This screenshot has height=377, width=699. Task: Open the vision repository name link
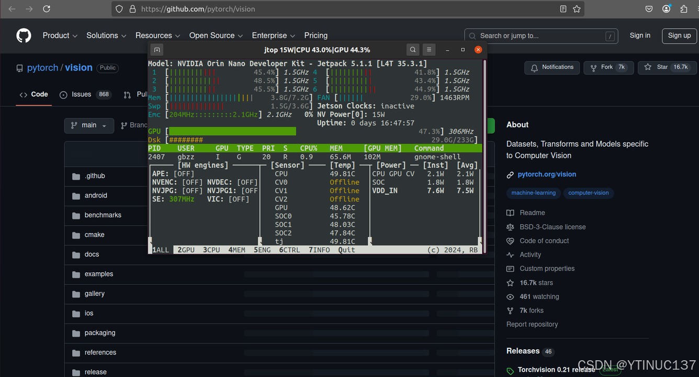tap(79, 68)
